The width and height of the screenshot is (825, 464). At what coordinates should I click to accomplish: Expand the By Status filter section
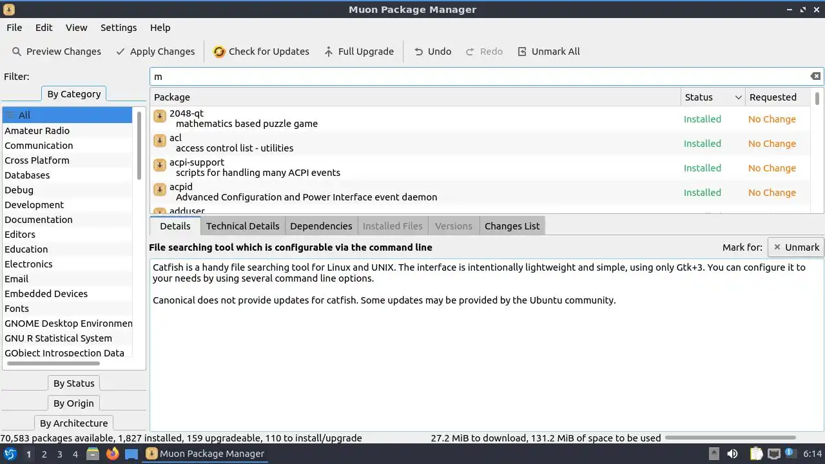point(73,383)
